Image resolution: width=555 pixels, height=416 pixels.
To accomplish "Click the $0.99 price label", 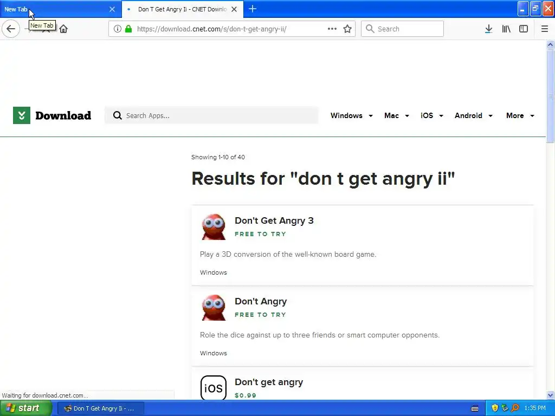I will click(x=246, y=395).
